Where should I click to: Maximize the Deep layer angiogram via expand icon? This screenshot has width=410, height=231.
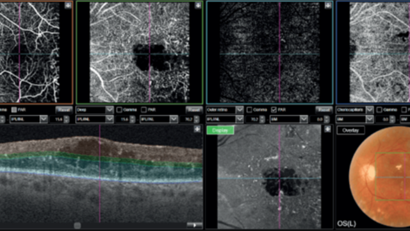[x=198, y=5]
